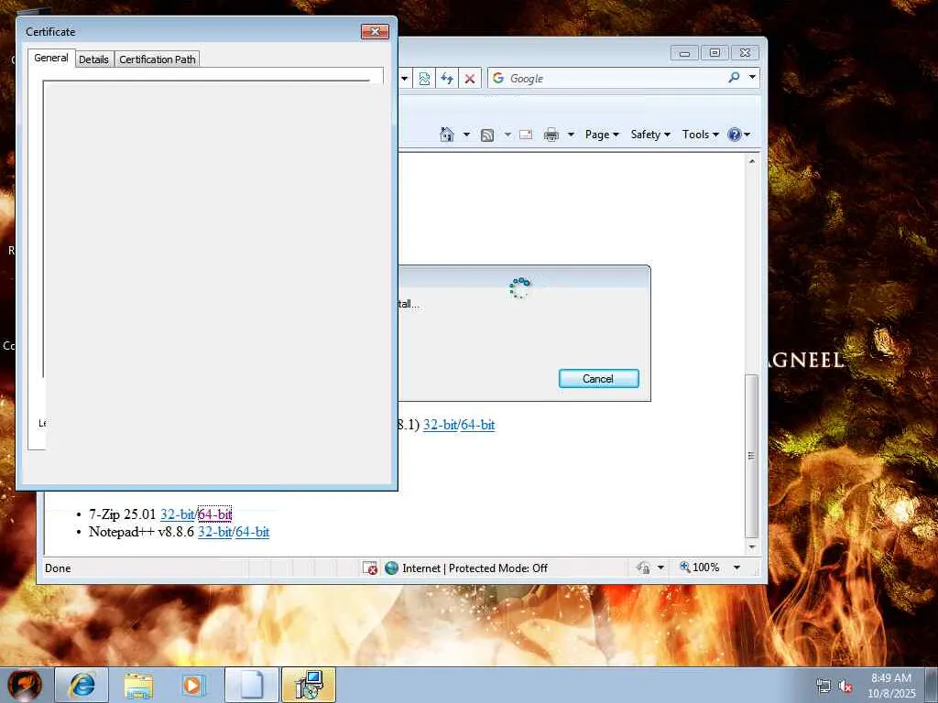Click the security lock status icon
Viewport: 938px width, 703px height.
(644, 568)
